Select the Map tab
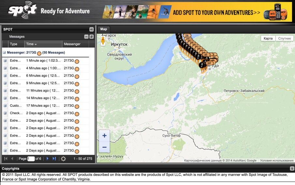Image resolution: width=295 pixels, height=185 pixels. coord(103,29)
